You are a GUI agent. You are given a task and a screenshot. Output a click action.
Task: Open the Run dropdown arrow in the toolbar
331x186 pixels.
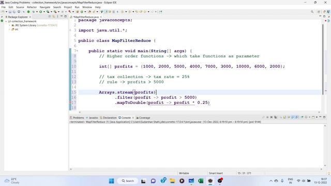click(x=44, y=12)
